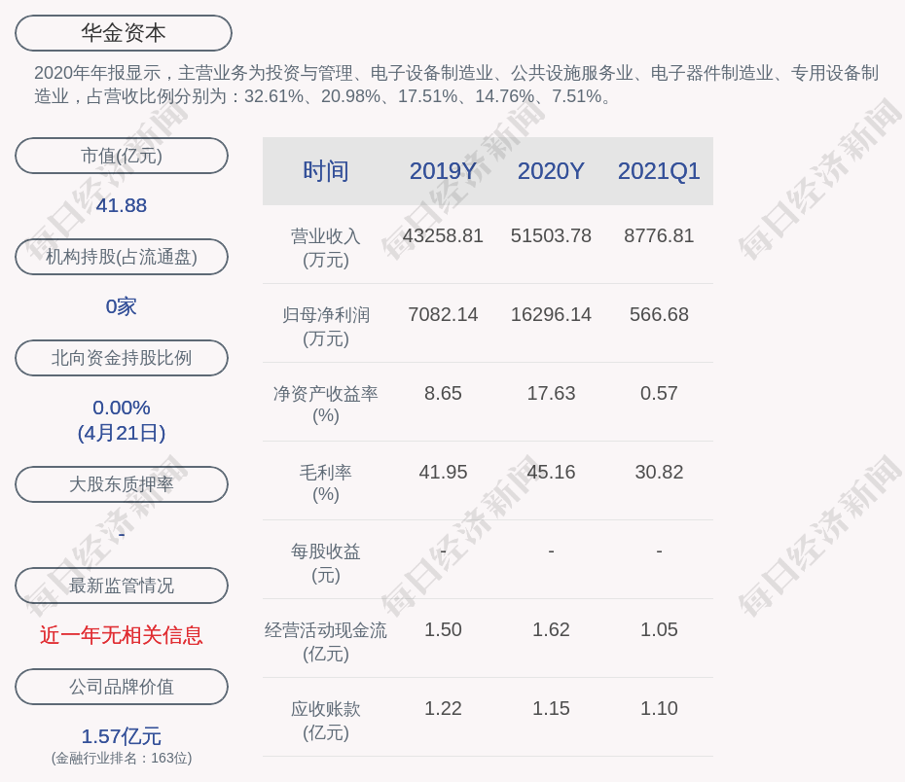The width and height of the screenshot is (905, 782).
Task: Click the 2020年年报显示 description paragraph
Action: 456,85
